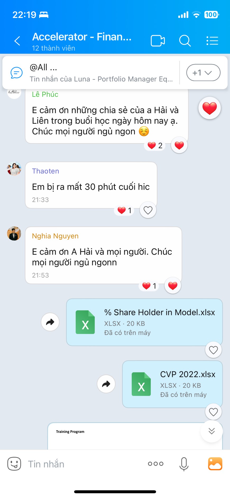Forward the CVP 2022.xlsx file
The height and width of the screenshot is (498, 230).
coord(106,384)
